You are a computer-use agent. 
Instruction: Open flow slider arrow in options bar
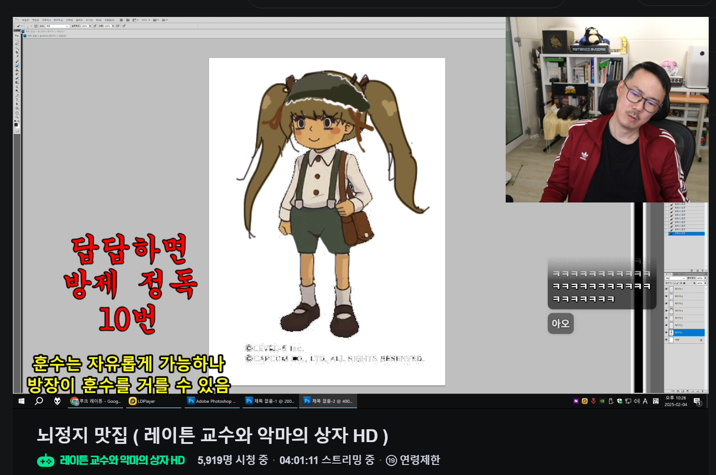113,26
